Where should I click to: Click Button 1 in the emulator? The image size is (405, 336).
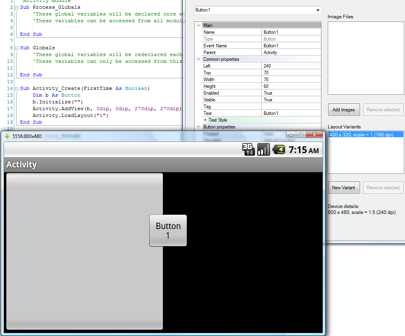pos(168,231)
